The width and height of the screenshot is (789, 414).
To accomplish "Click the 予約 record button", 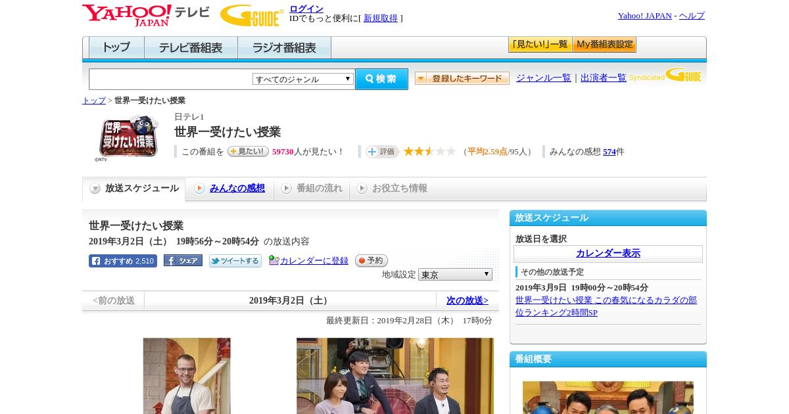I will tap(371, 261).
